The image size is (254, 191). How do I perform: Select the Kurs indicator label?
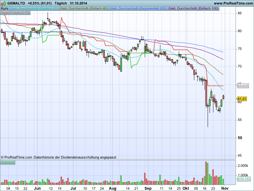point(4,8)
